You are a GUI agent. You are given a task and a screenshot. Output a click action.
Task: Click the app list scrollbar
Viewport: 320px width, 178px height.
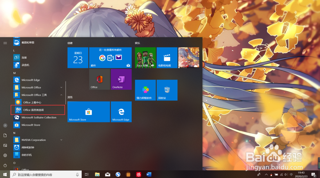(x=66, y=93)
